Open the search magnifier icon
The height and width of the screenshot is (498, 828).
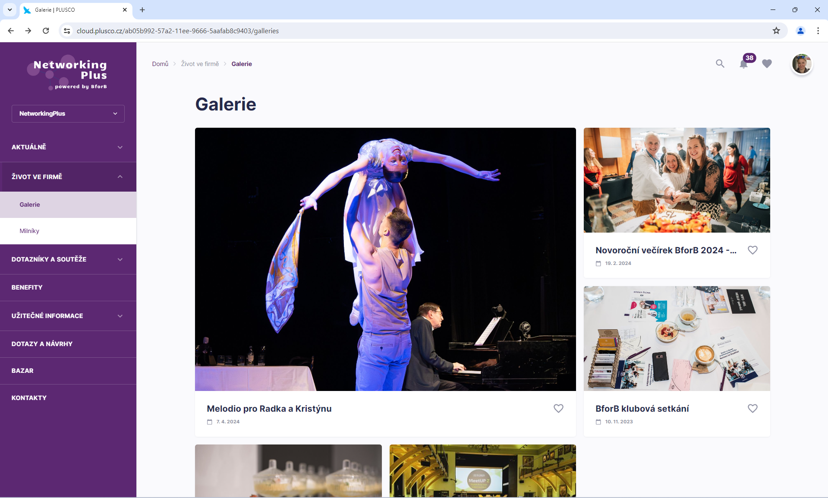(720, 64)
